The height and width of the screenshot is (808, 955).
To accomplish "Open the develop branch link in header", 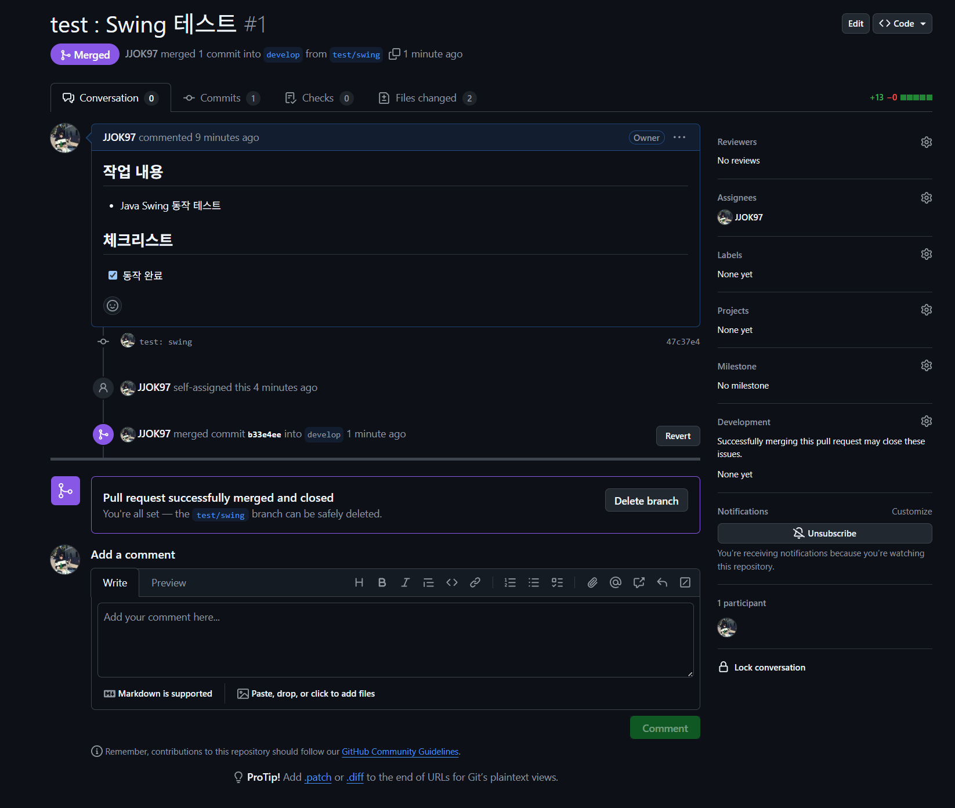I will [283, 55].
